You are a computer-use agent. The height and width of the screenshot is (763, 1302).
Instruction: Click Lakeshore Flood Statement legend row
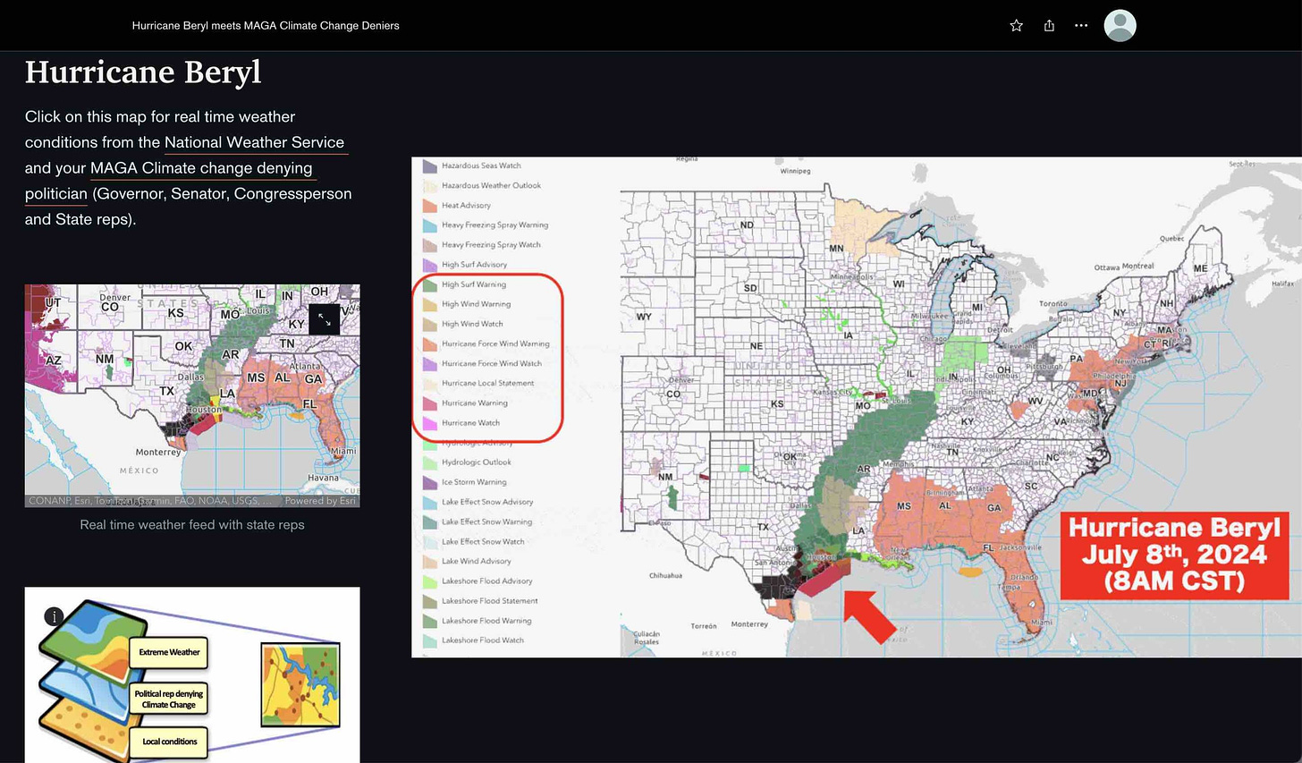tap(480, 601)
